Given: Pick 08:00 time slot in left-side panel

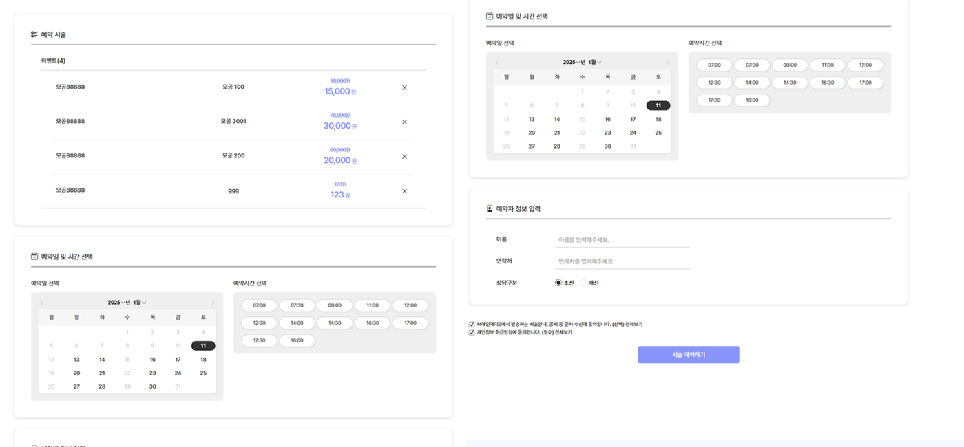Looking at the screenshot, I should coord(335,305).
